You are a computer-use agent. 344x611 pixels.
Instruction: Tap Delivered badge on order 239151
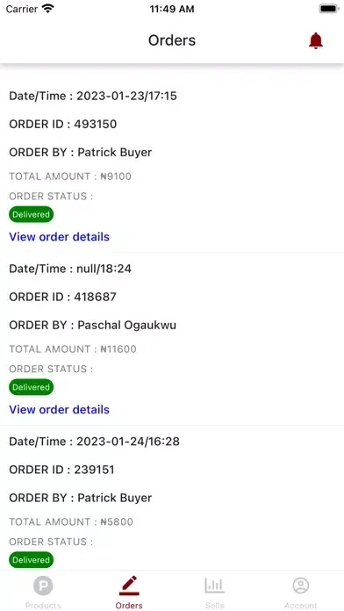(32, 560)
